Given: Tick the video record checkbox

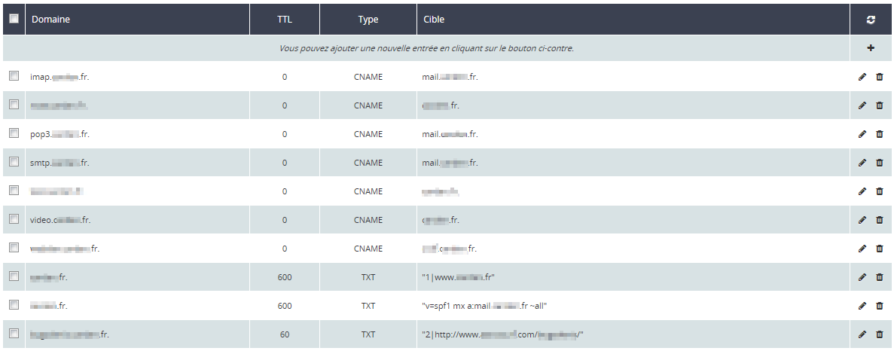Looking at the screenshot, I should coord(14,219).
